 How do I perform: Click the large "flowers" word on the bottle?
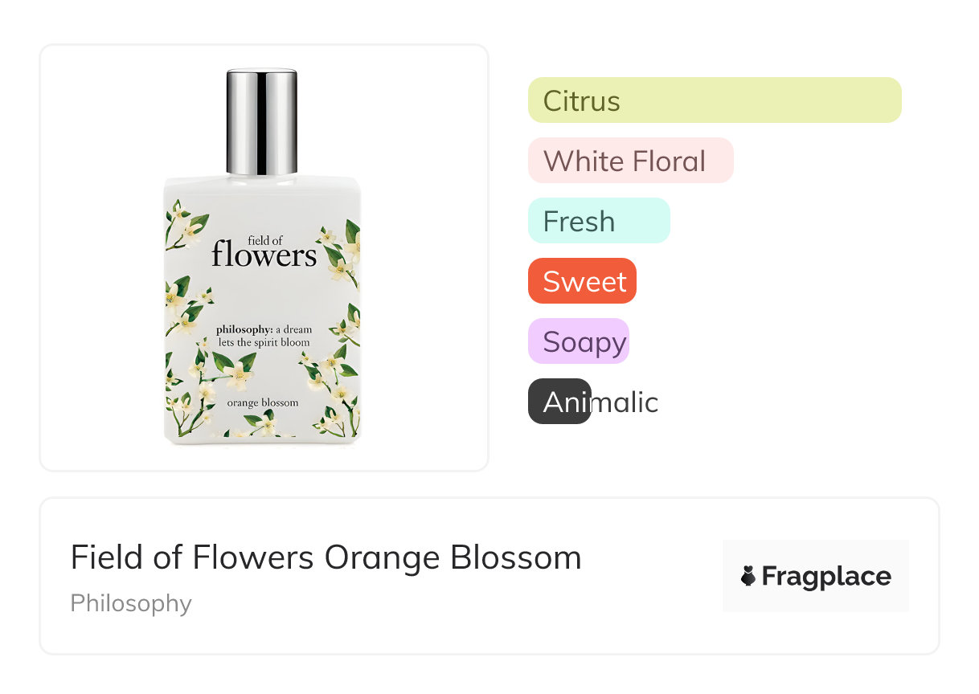point(264,255)
